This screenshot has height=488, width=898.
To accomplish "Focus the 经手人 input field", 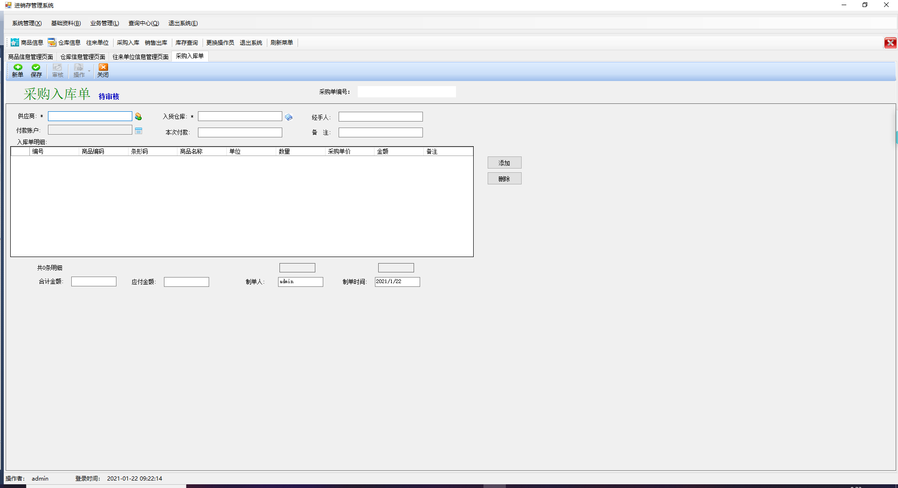I will pos(381,116).
